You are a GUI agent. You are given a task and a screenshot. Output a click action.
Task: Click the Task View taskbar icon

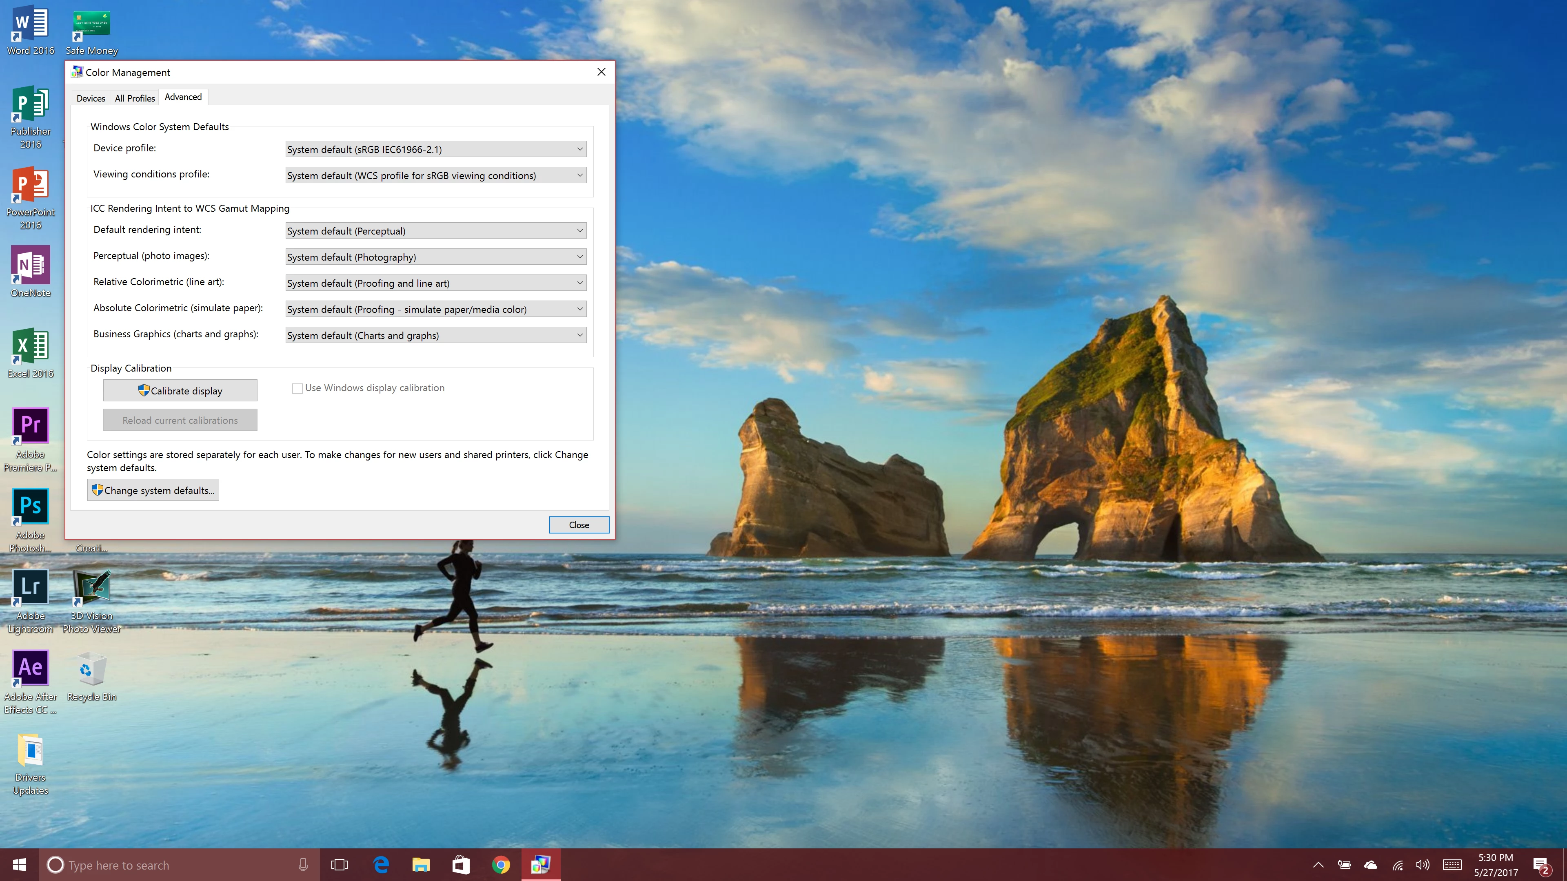click(x=340, y=865)
